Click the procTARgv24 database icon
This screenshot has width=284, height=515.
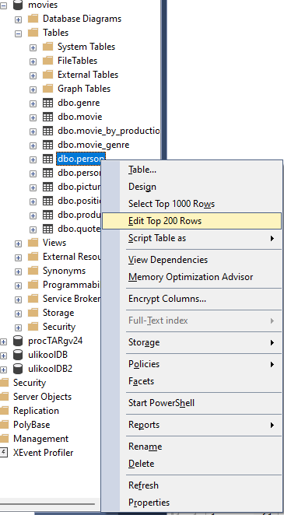click(x=18, y=341)
